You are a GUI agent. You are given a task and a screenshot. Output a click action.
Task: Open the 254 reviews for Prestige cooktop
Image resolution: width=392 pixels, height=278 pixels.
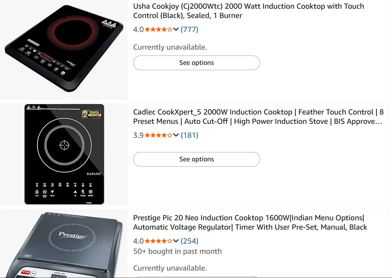tap(189, 241)
